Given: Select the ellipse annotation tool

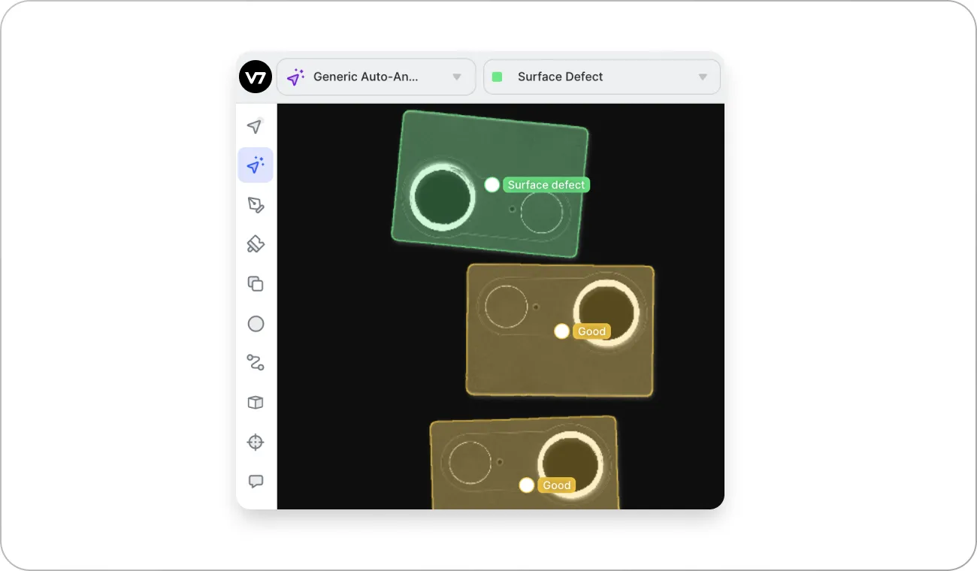Looking at the screenshot, I should [x=256, y=323].
